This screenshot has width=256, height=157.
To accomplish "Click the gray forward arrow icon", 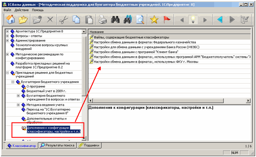I will coord(232,19).
